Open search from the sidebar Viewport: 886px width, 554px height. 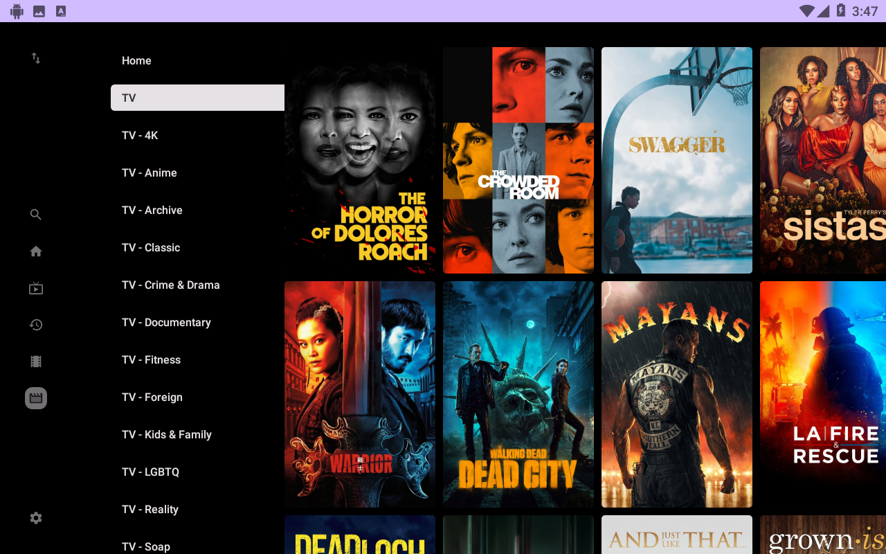[x=36, y=215]
